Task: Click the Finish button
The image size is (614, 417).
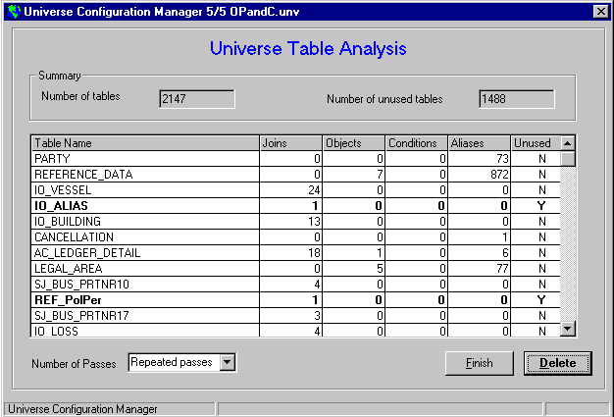Action: (x=479, y=363)
